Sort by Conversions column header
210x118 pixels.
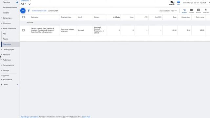tap(186, 17)
